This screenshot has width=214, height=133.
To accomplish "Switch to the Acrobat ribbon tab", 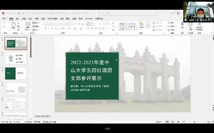I will click(x=89, y=19).
